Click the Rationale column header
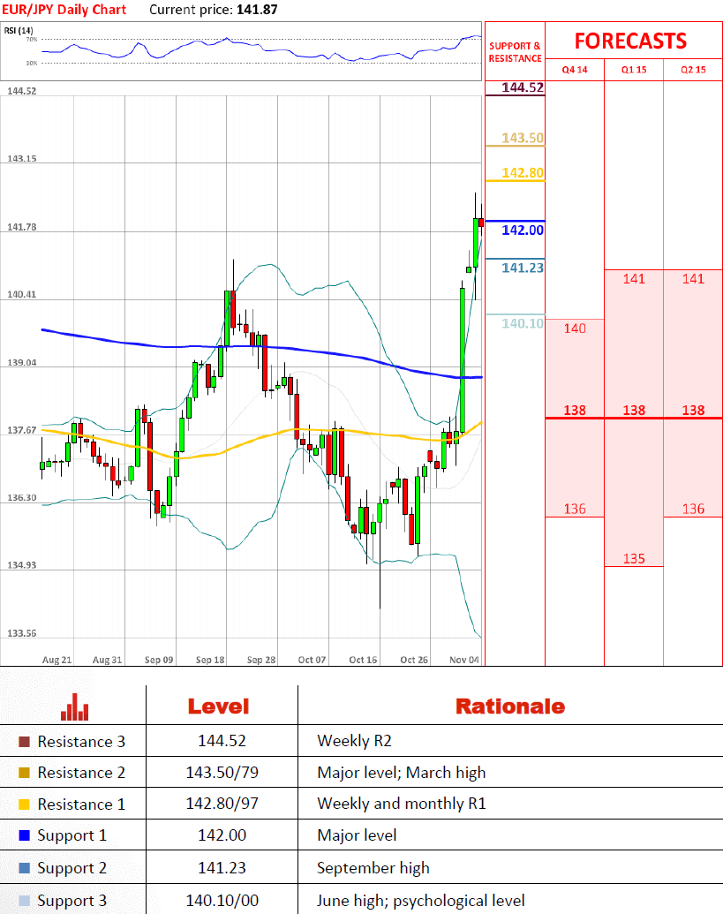The width and height of the screenshot is (723, 914). (x=510, y=706)
